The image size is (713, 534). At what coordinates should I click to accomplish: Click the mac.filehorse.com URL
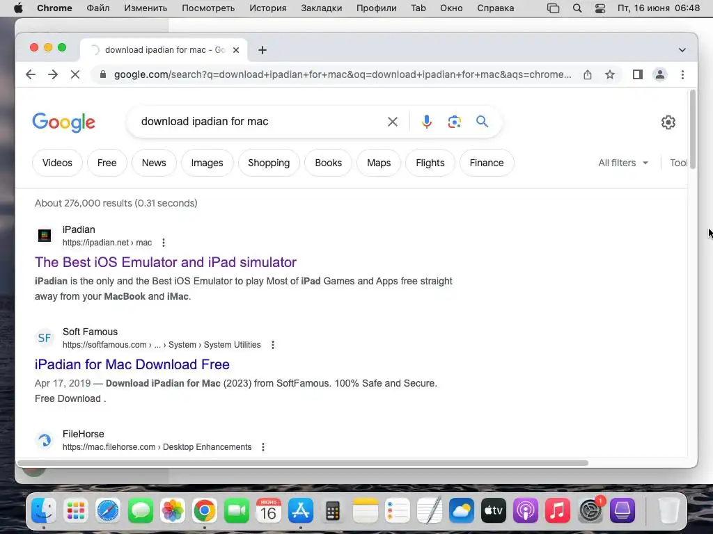pos(157,447)
